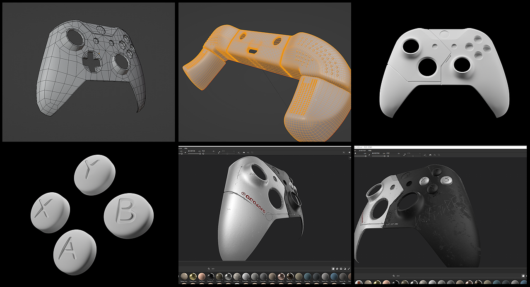Click the magnifier icon in the shelf search bar

[209, 268]
